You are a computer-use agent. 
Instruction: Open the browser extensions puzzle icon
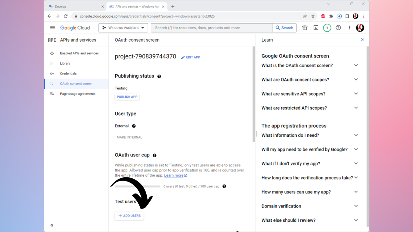coord(331,16)
